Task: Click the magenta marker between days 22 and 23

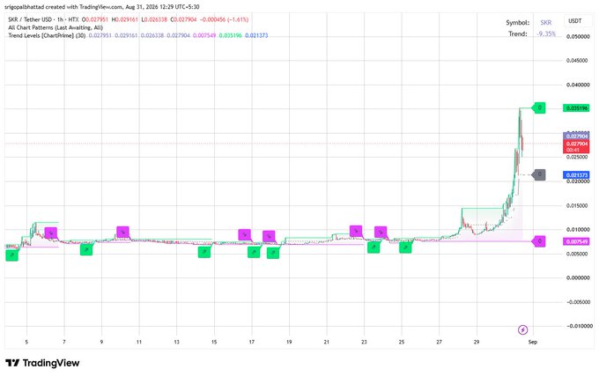Action: (x=356, y=231)
